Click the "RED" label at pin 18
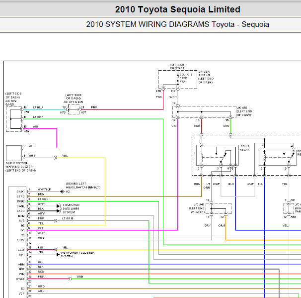301x298 pixels. [x=41, y=272]
